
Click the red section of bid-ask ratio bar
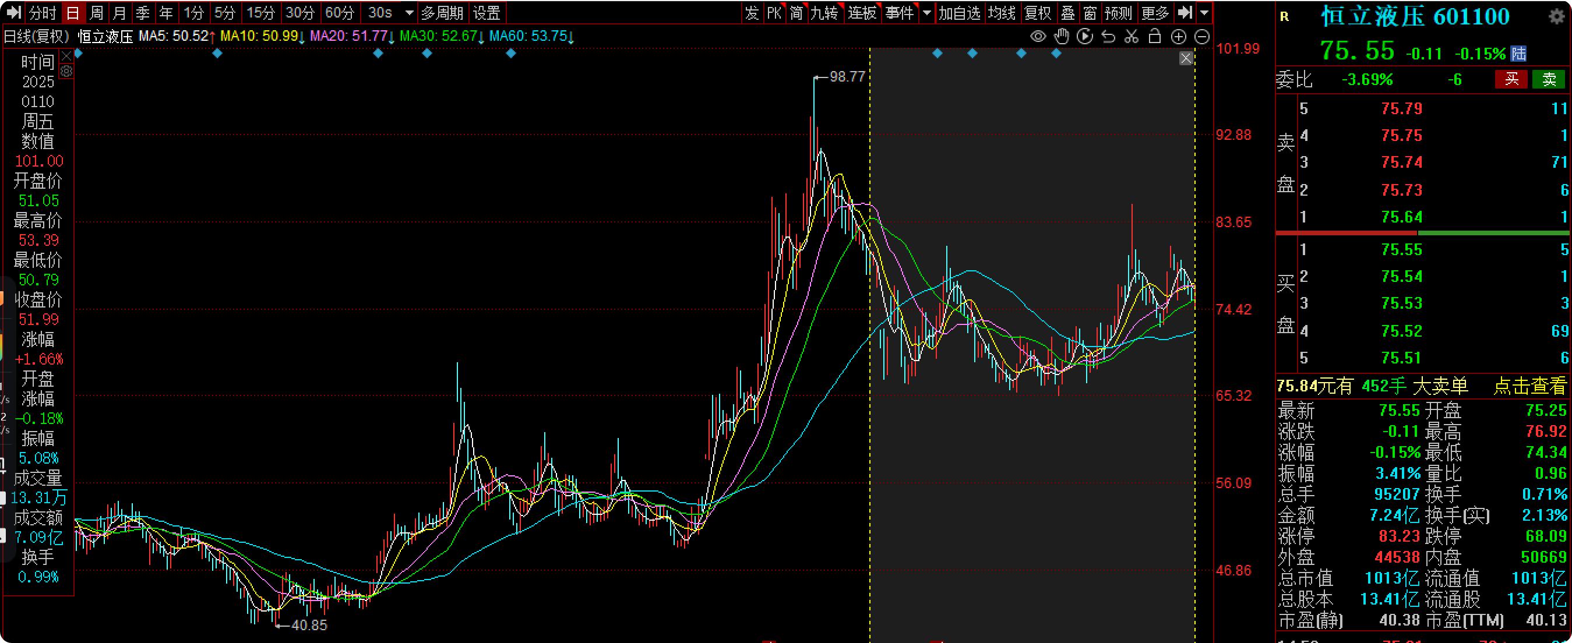[1347, 233]
